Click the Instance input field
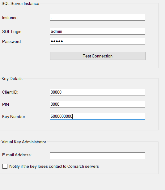Viewport: 165px width, 190px height. click(x=97, y=17)
